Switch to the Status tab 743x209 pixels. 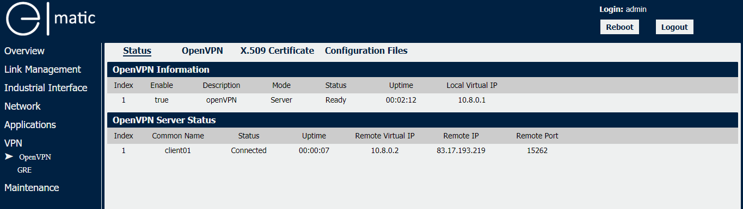(x=137, y=51)
